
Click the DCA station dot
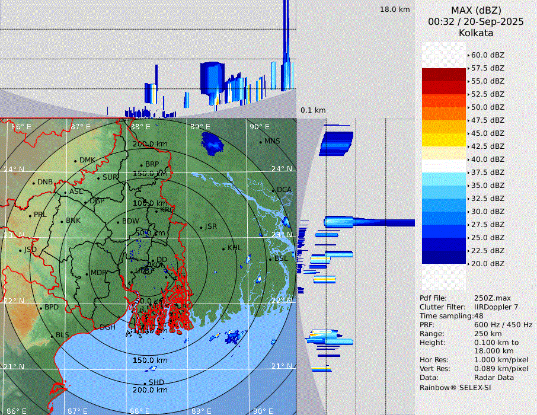[x=274, y=190]
